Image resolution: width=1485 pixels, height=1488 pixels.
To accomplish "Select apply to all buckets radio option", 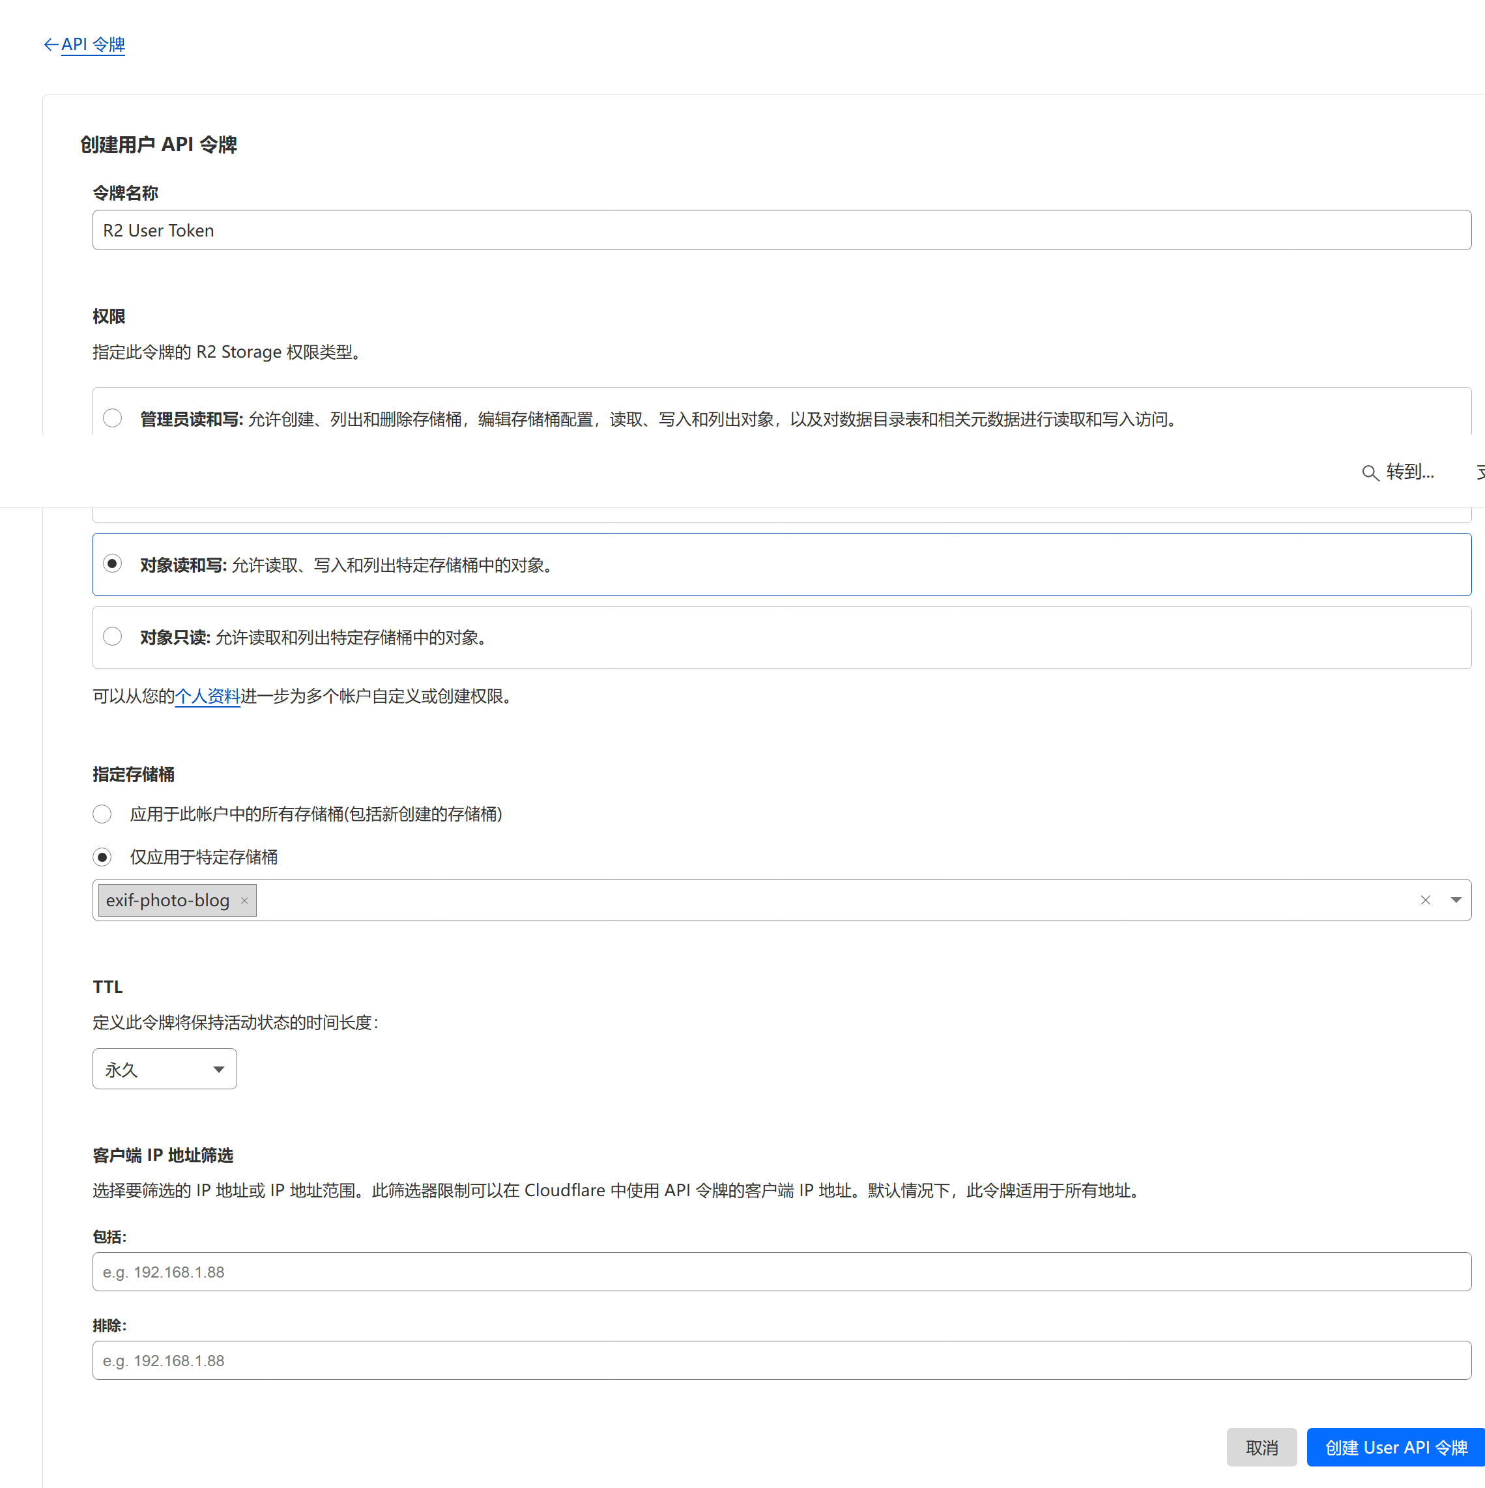I will pos(102,814).
